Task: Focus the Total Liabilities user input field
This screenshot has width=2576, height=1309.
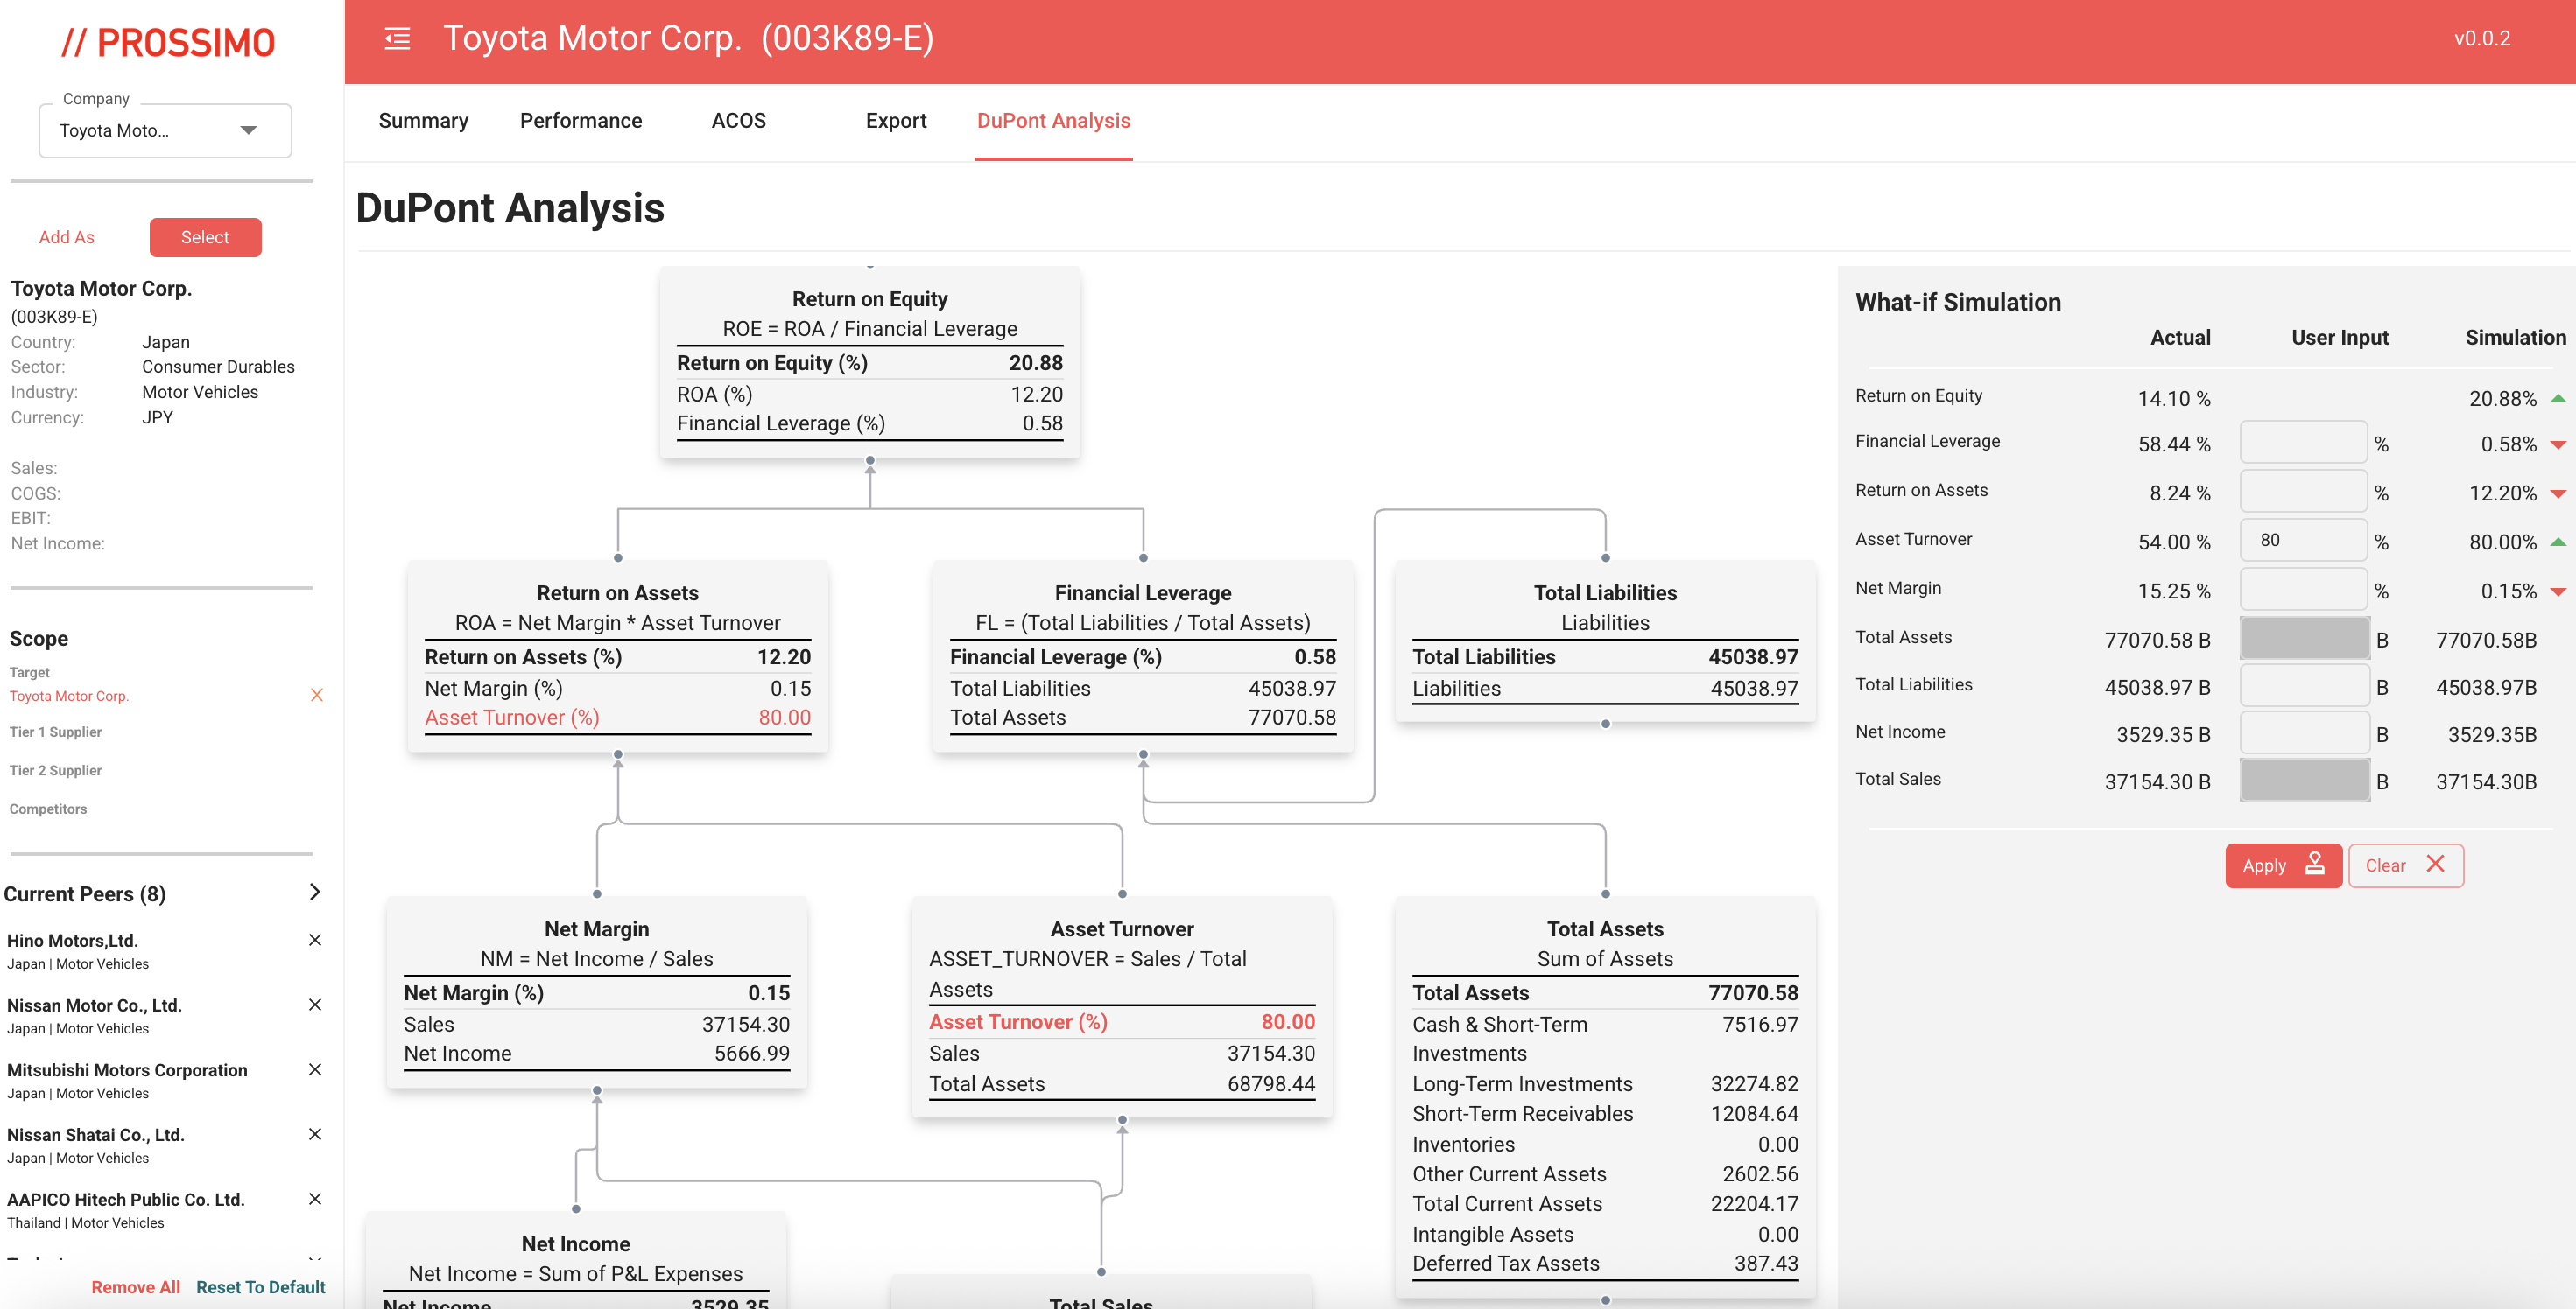Action: tap(2303, 687)
